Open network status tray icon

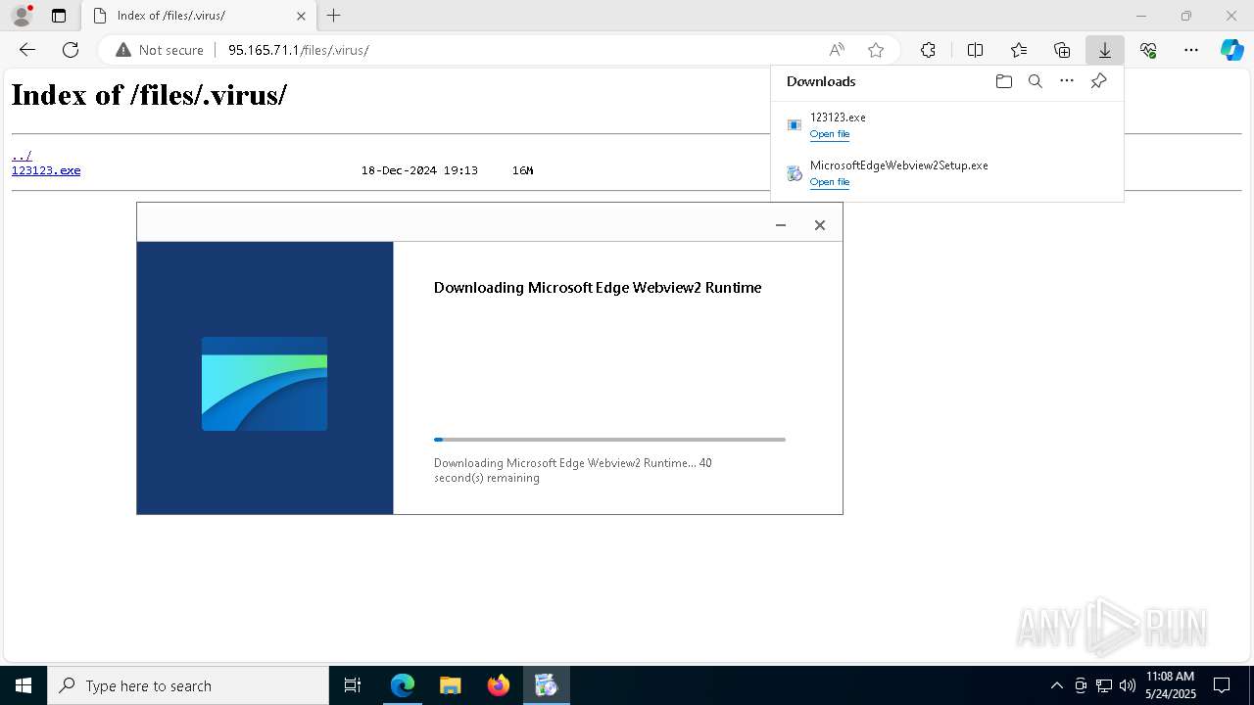coord(1104,685)
